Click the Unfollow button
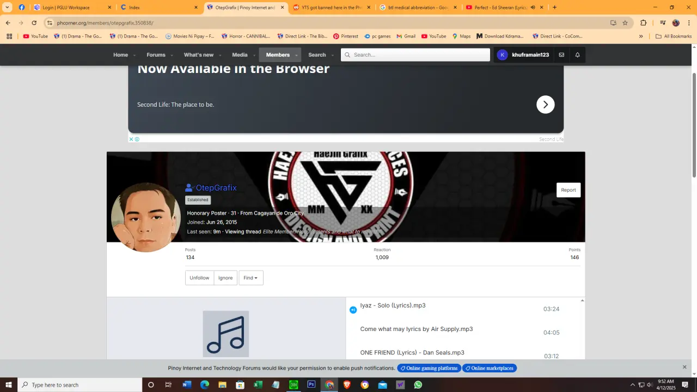The height and width of the screenshot is (392, 697). click(199, 278)
